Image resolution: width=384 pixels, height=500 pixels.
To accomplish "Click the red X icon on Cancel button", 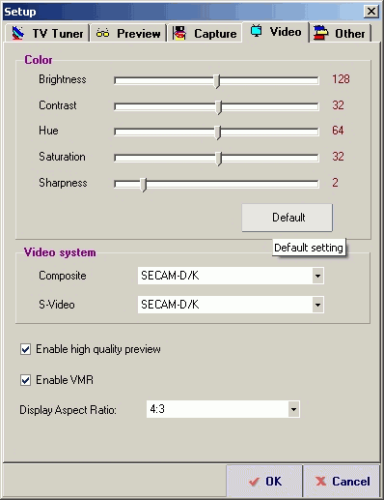I will [x=320, y=482].
